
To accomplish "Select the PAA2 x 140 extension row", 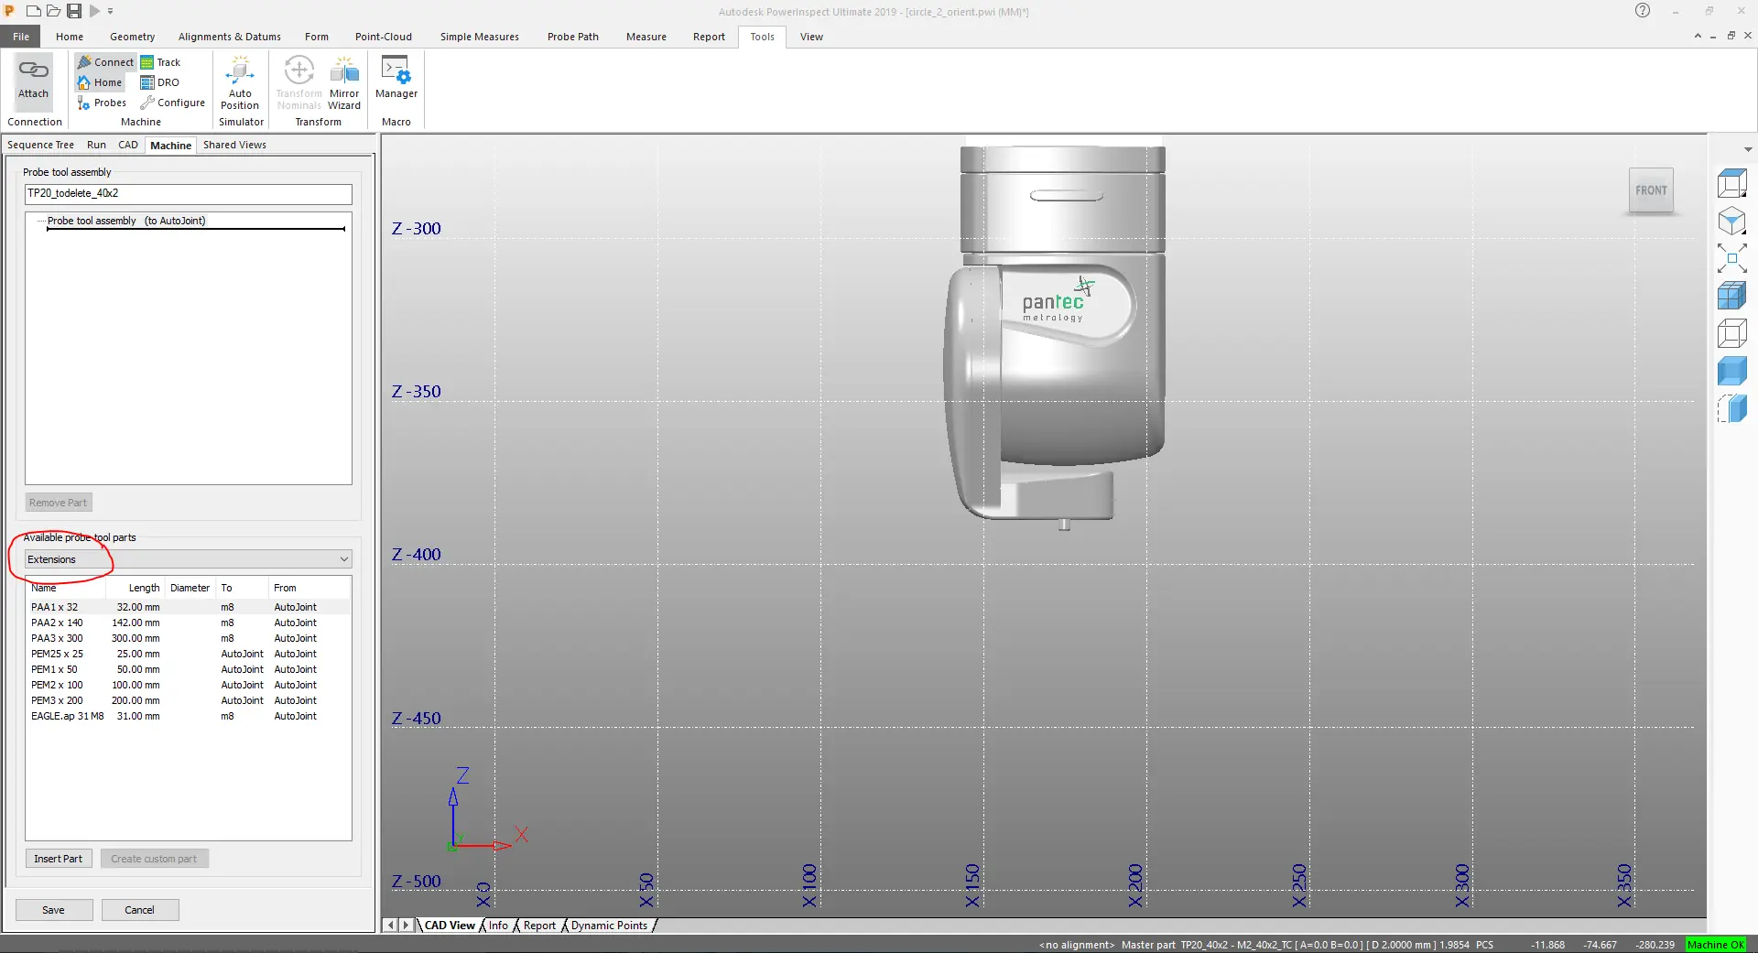I will 188,623.
